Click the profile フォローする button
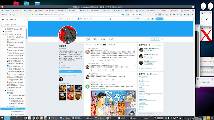Image resolution: width=214 pixels, height=120 pixels. pos(155,39)
